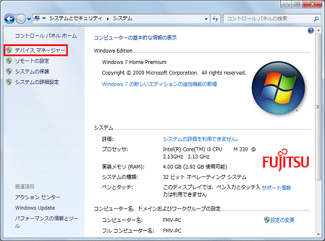Click the vertical scrollbar up arrow
The width and height of the screenshot is (325, 241).
[318, 30]
